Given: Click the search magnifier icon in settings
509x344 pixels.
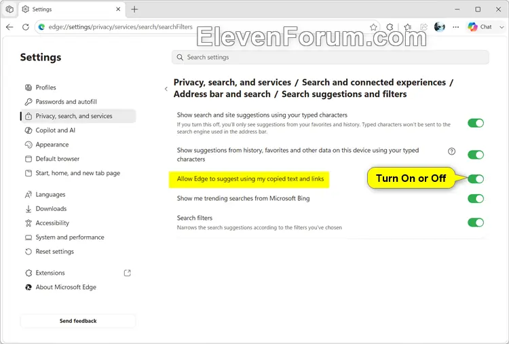Looking at the screenshot, I should pyautogui.click(x=180, y=58).
